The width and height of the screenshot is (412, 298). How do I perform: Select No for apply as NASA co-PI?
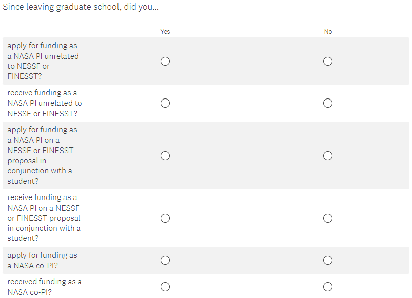pos(328,260)
